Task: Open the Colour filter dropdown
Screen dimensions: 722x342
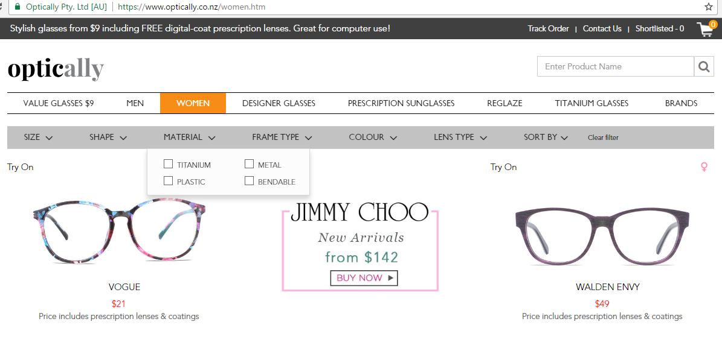Action: click(x=373, y=137)
